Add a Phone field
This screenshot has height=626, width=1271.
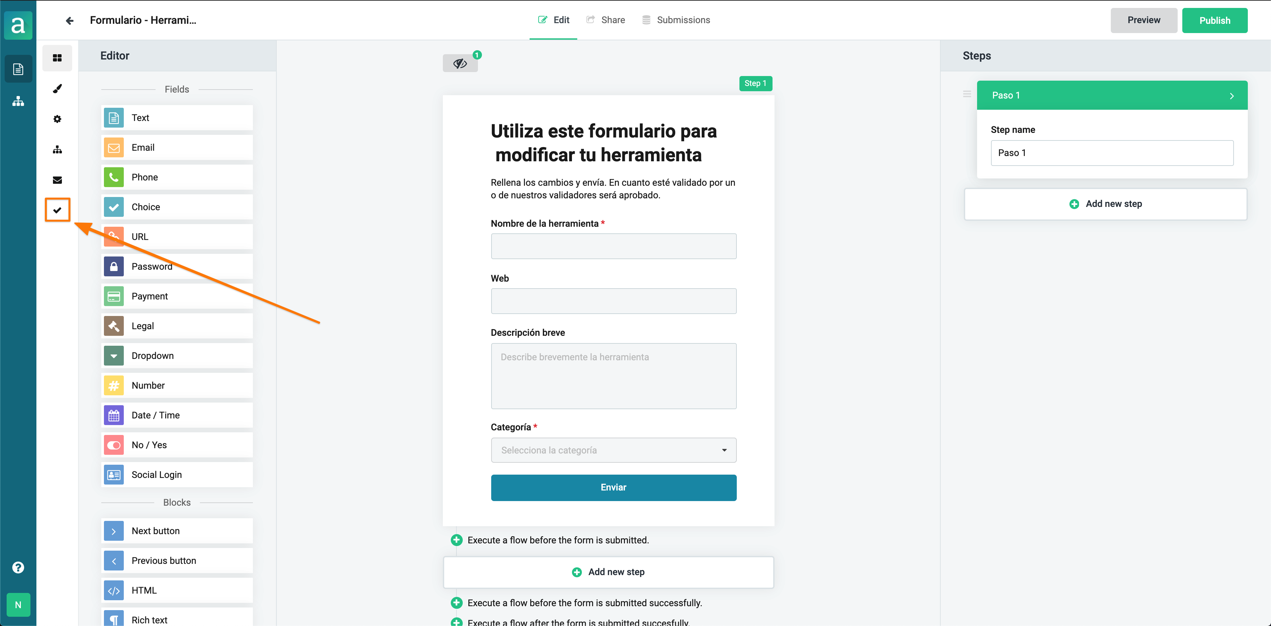pos(177,177)
